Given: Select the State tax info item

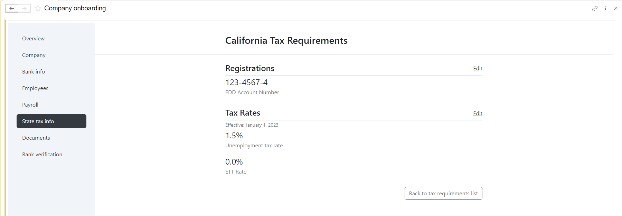Looking at the screenshot, I should [51, 121].
